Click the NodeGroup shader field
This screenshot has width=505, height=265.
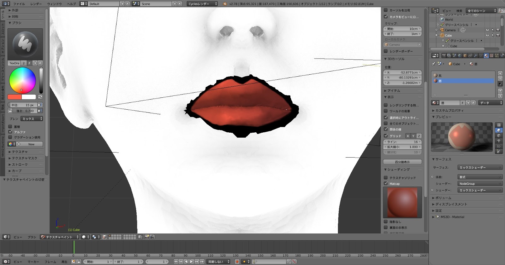(480, 183)
